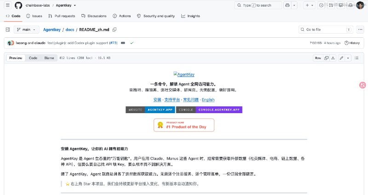Image resolution: width=368 pixels, height=195 pixels.
Task: Open the AgentKey logo image link
Action: (184, 74)
